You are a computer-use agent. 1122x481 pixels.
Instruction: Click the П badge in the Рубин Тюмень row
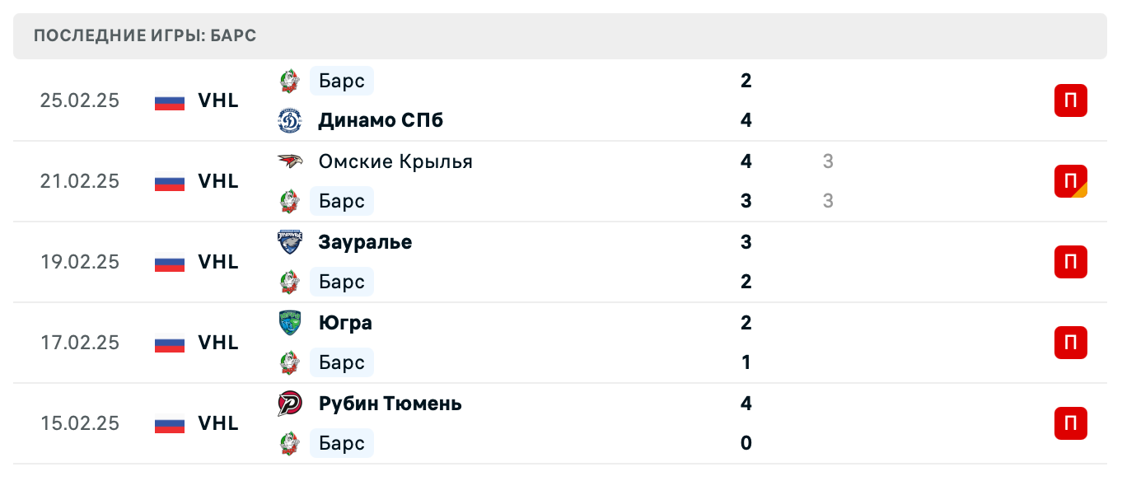click(1070, 423)
